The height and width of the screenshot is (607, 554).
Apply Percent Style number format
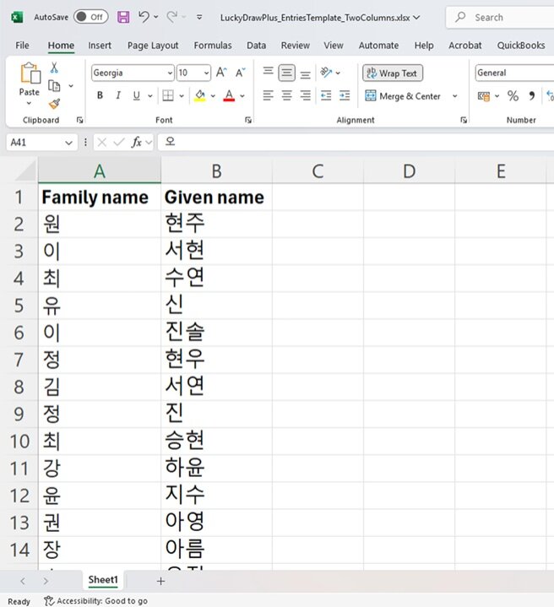point(513,96)
